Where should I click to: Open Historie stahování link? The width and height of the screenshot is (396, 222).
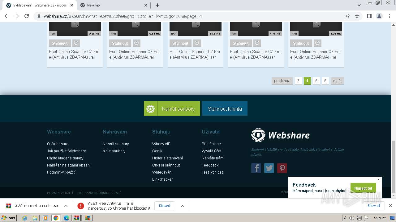(167, 158)
